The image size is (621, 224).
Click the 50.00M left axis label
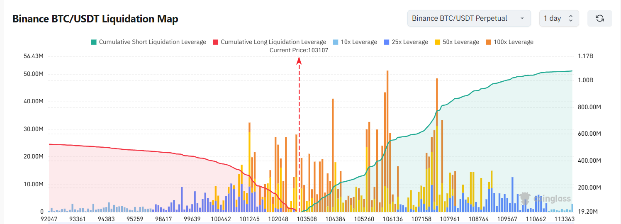pos(34,74)
